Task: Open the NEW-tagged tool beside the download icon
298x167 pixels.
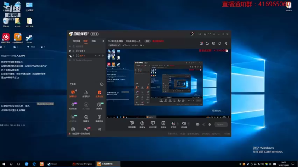Action: [x=99, y=106]
